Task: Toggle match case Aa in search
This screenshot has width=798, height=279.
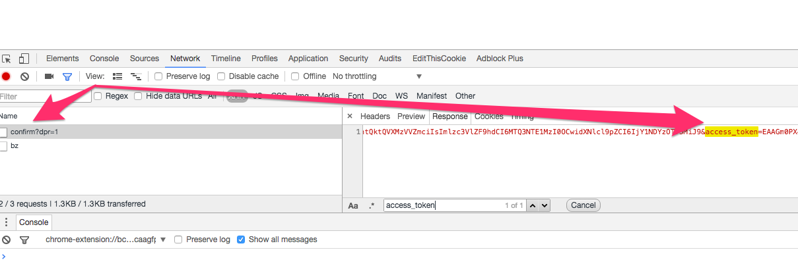Action: 353,205
